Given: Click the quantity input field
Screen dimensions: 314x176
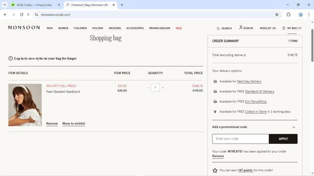Looking at the screenshot, I should 155,88.
